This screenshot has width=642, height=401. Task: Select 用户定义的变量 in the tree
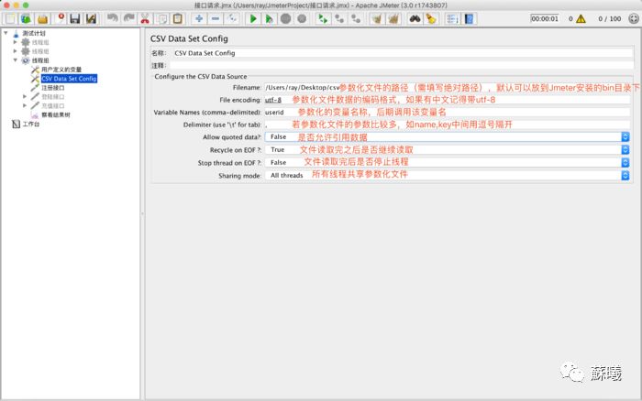[61, 70]
